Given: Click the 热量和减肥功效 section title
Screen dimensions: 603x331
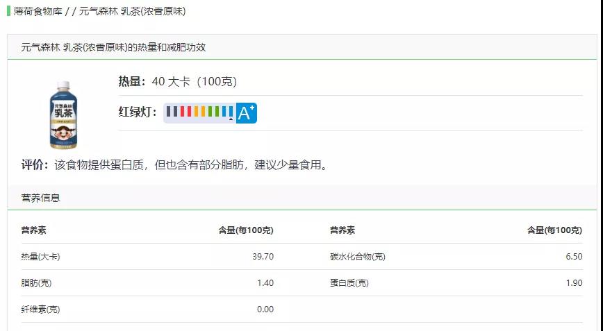Looking at the screenshot, I should click(113, 47).
